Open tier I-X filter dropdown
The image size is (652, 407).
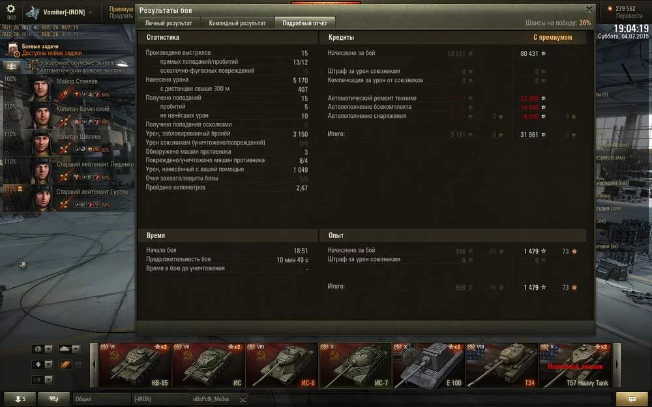click(x=42, y=380)
